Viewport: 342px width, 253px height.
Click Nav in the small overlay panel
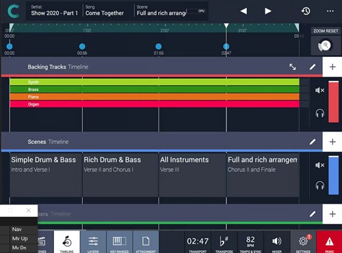coord(17,229)
